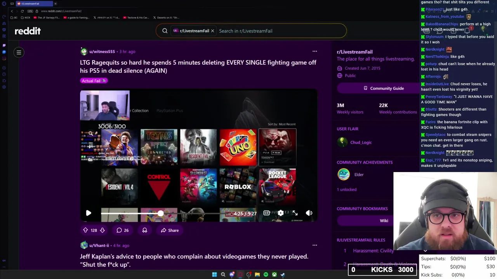This screenshot has width=497, height=279.
Task: Filter posts by Actual Fail flair
Action: 94,81
